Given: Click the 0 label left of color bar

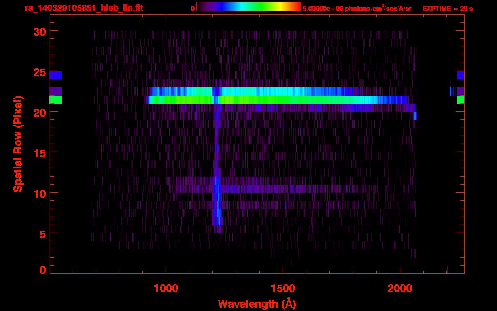Looking at the screenshot, I should [193, 9].
